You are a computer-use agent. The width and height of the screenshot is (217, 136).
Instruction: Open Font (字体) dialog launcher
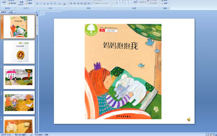click(67, 8)
